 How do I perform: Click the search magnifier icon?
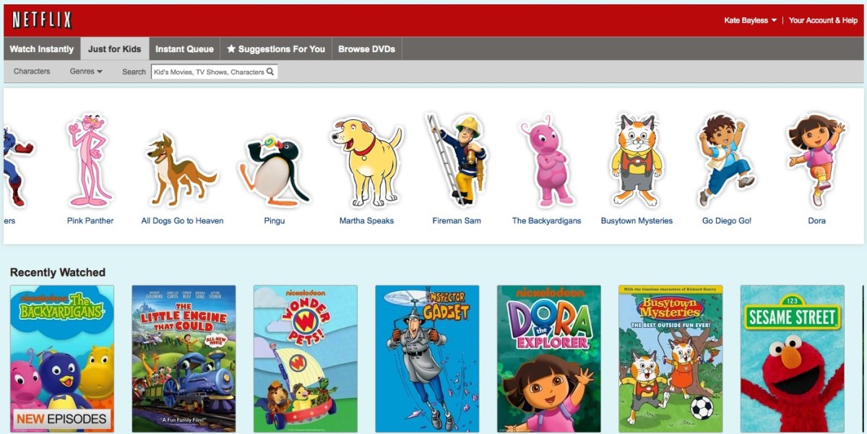point(270,71)
